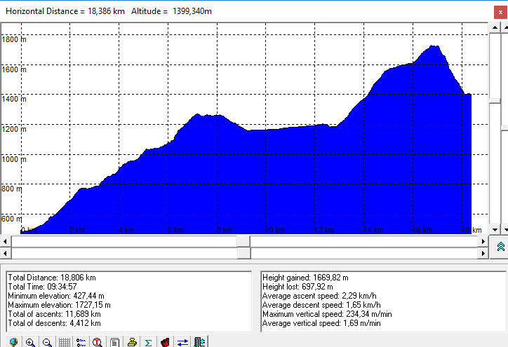Viewport: 508px width, 347px height.
Task: Click the peak of the elevation profile
Action: click(435, 46)
